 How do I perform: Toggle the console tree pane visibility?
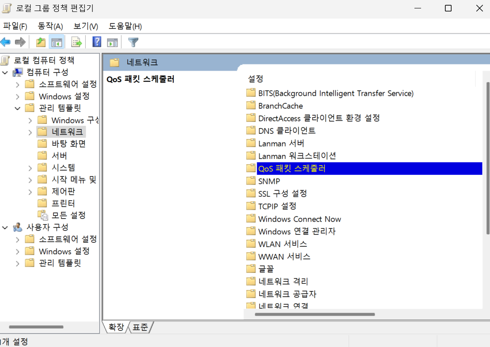tap(57, 42)
